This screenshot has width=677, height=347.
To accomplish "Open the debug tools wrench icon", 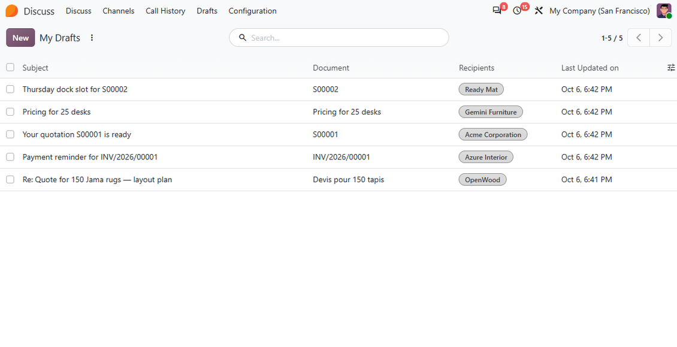I will point(539,11).
